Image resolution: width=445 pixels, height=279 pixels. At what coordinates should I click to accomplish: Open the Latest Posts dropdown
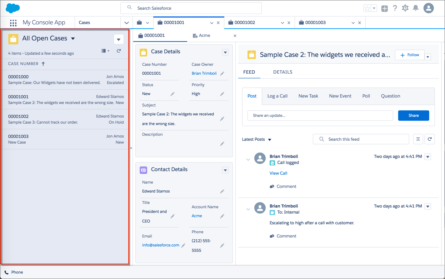[256, 139]
